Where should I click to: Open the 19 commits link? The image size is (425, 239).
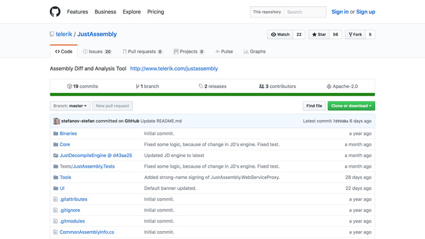[83, 86]
